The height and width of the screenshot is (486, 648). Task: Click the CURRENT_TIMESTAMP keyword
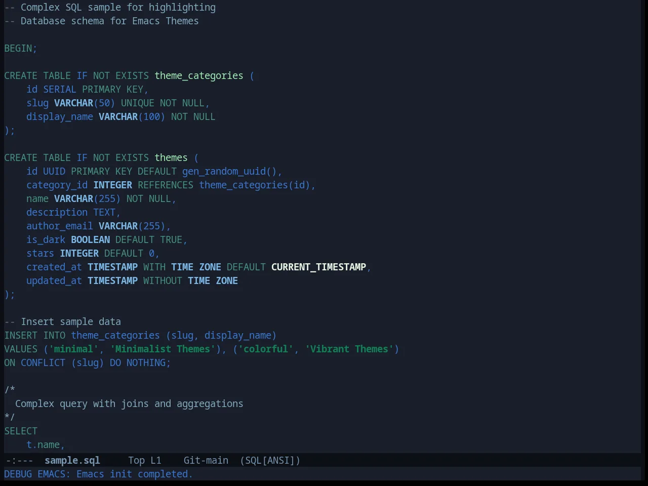tap(318, 267)
